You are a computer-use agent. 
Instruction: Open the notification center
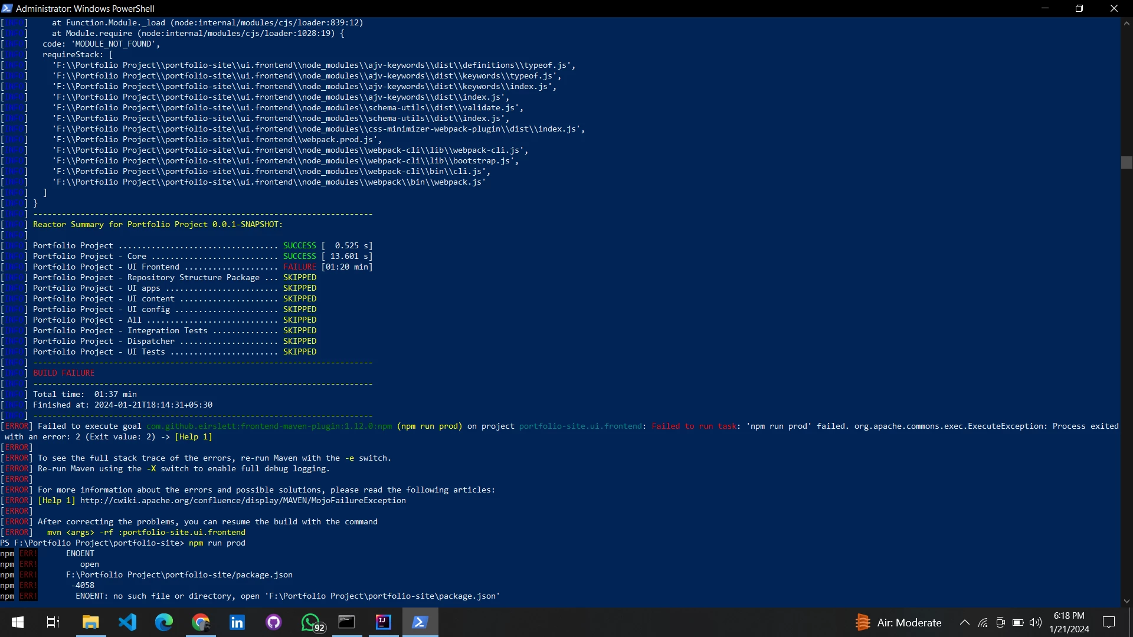[x=1109, y=622]
